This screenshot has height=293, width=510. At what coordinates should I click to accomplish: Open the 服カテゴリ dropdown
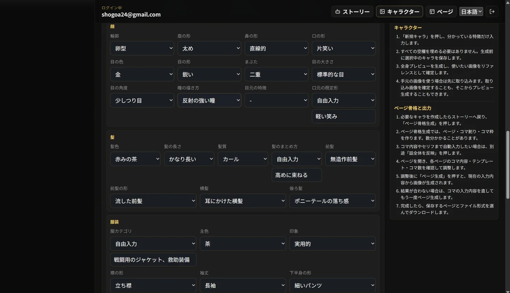tap(153, 244)
